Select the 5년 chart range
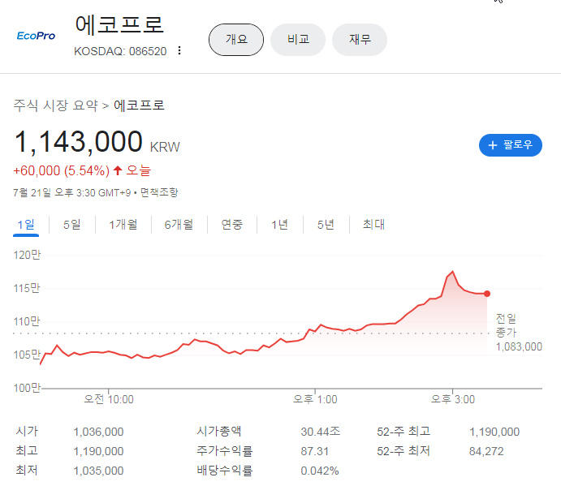The image size is (561, 486). 326,225
